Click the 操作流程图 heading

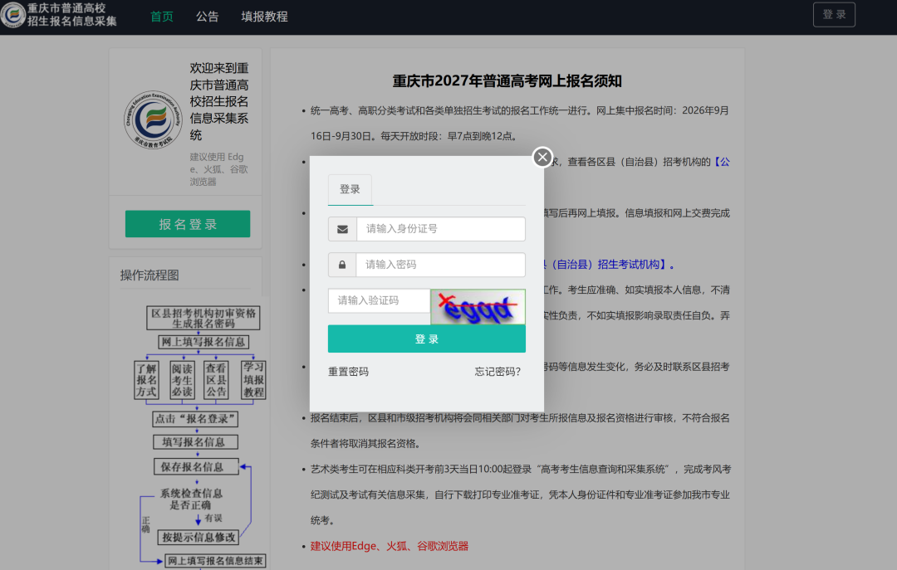pyautogui.click(x=149, y=275)
